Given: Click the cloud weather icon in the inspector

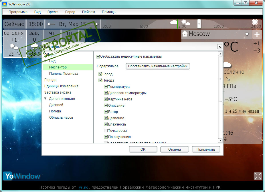Looking at the screenshot, I should tap(227, 64).
